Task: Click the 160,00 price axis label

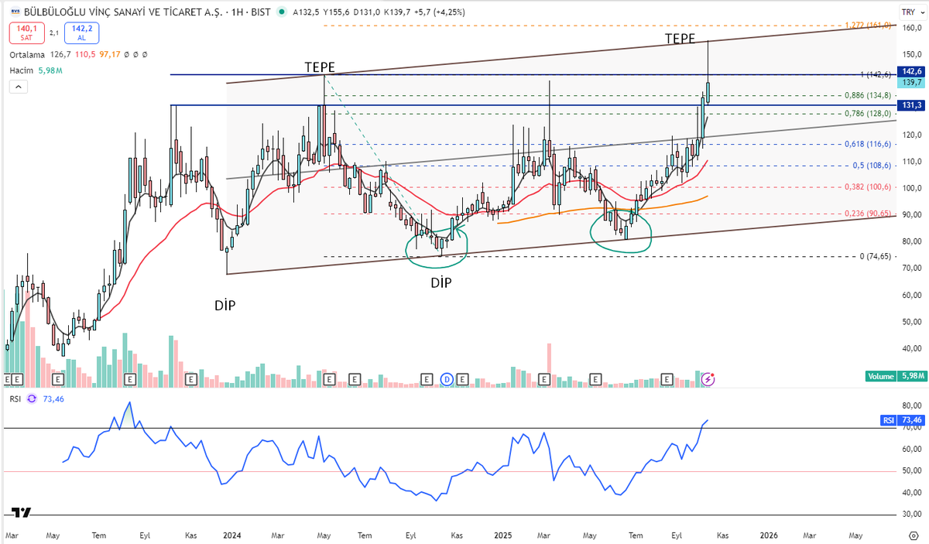Action: tap(910, 29)
